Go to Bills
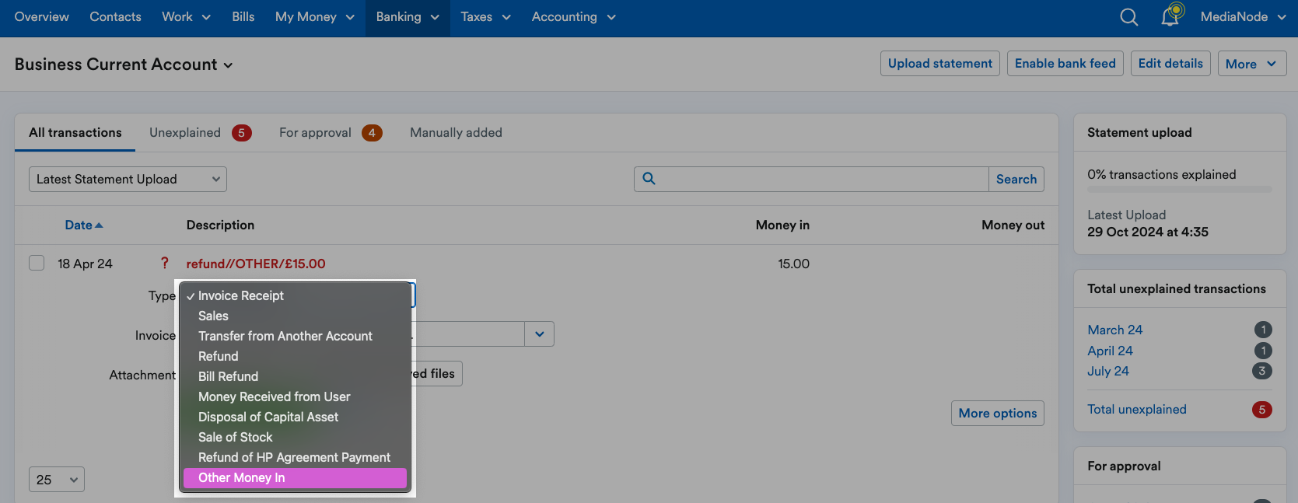Image resolution: width=1298 pixels, height=503 pixels. [243, 17]
